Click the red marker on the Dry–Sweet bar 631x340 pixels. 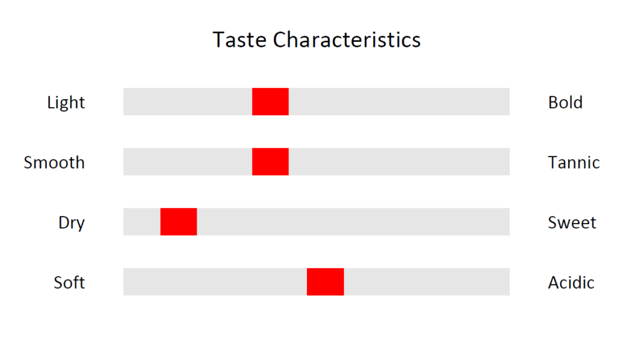coord(179,222)
